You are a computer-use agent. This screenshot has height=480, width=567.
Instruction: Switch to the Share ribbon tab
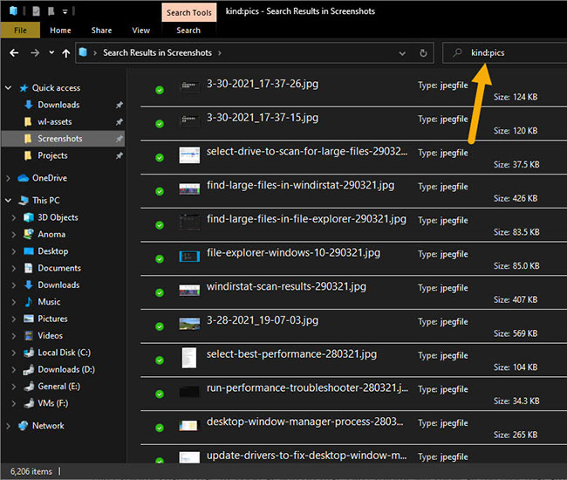101,31
